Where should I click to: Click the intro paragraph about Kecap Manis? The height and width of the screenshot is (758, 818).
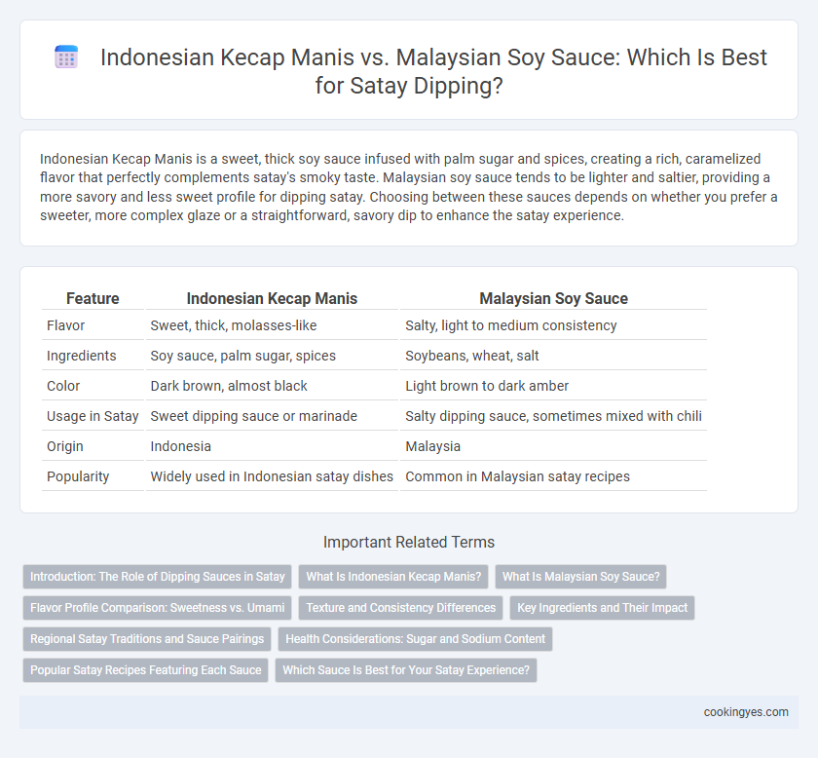click(409, 187)
